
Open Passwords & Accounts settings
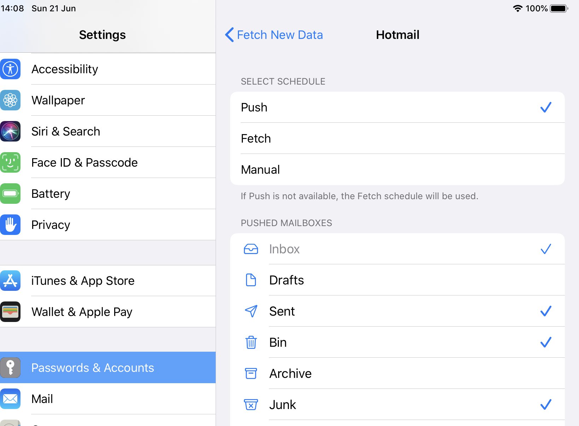108,368
